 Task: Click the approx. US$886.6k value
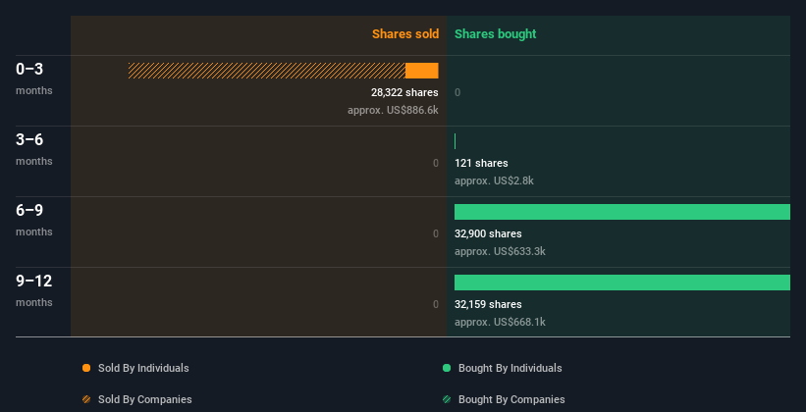[393, 110]
